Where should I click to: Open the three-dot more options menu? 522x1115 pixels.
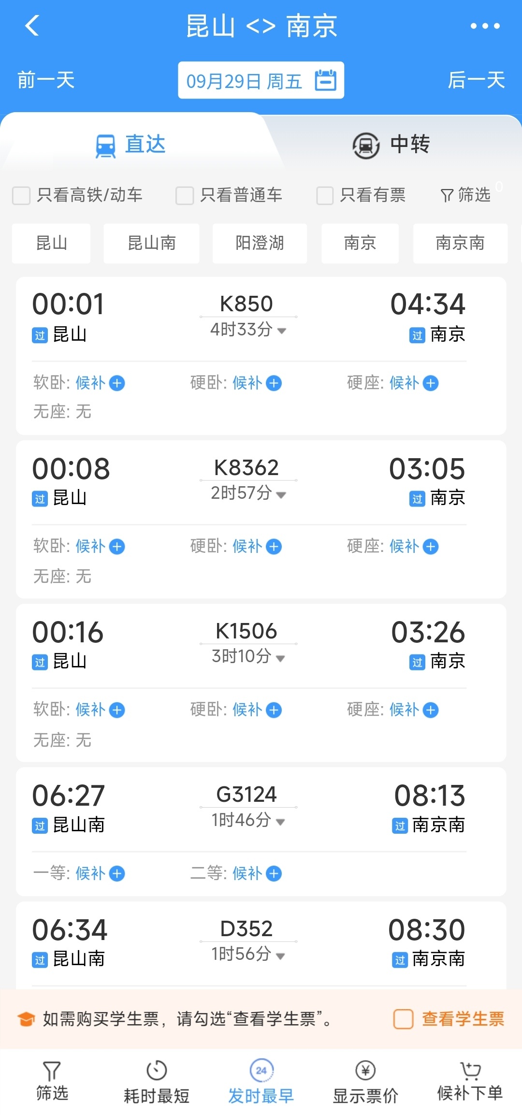pyautogui.click(x=485, y=26)
